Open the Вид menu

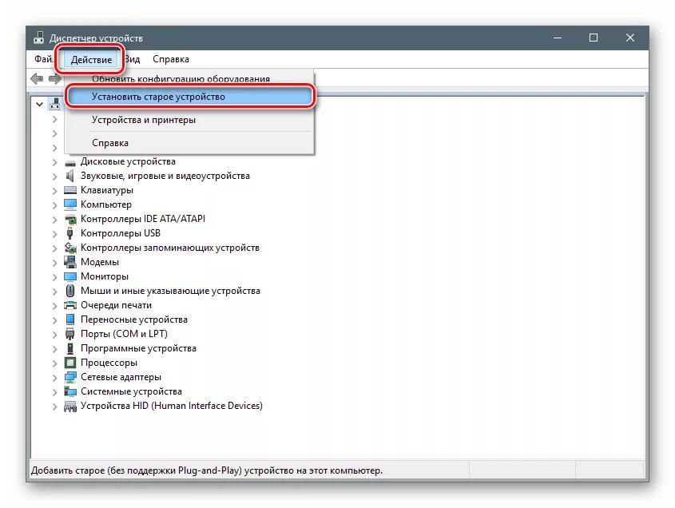[x=133, y=59]
